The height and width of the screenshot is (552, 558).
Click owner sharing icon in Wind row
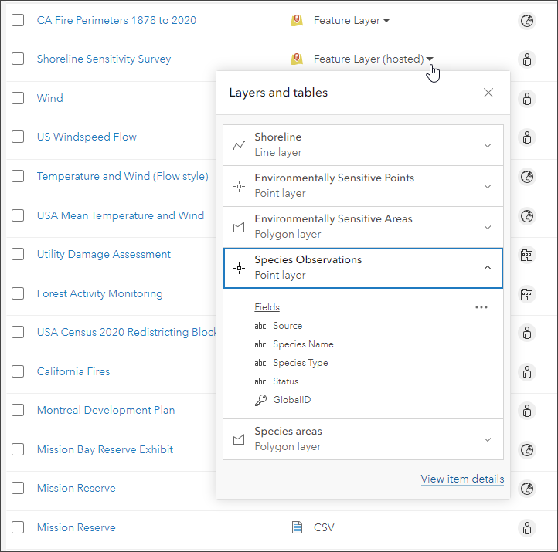click(526, 99)
